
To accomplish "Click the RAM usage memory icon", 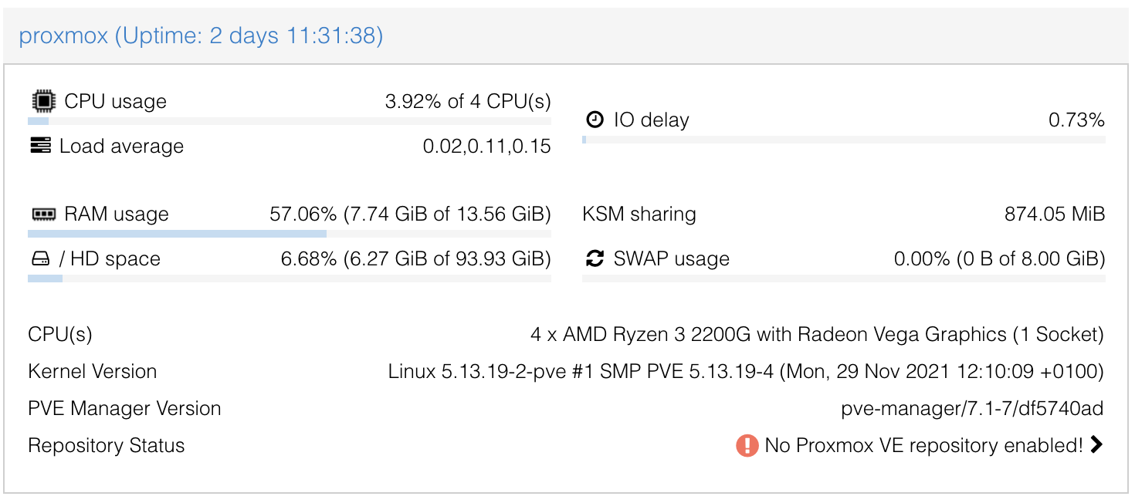I will click(x=43, y=214).
